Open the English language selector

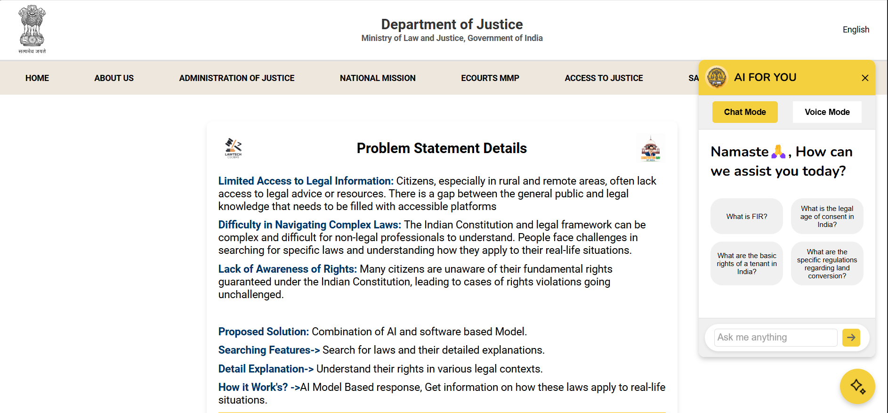tap(856, 30)
